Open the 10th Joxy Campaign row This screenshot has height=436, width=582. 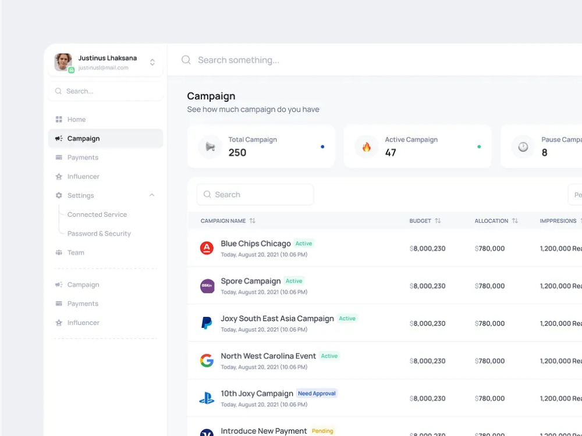tap(257, 394)
